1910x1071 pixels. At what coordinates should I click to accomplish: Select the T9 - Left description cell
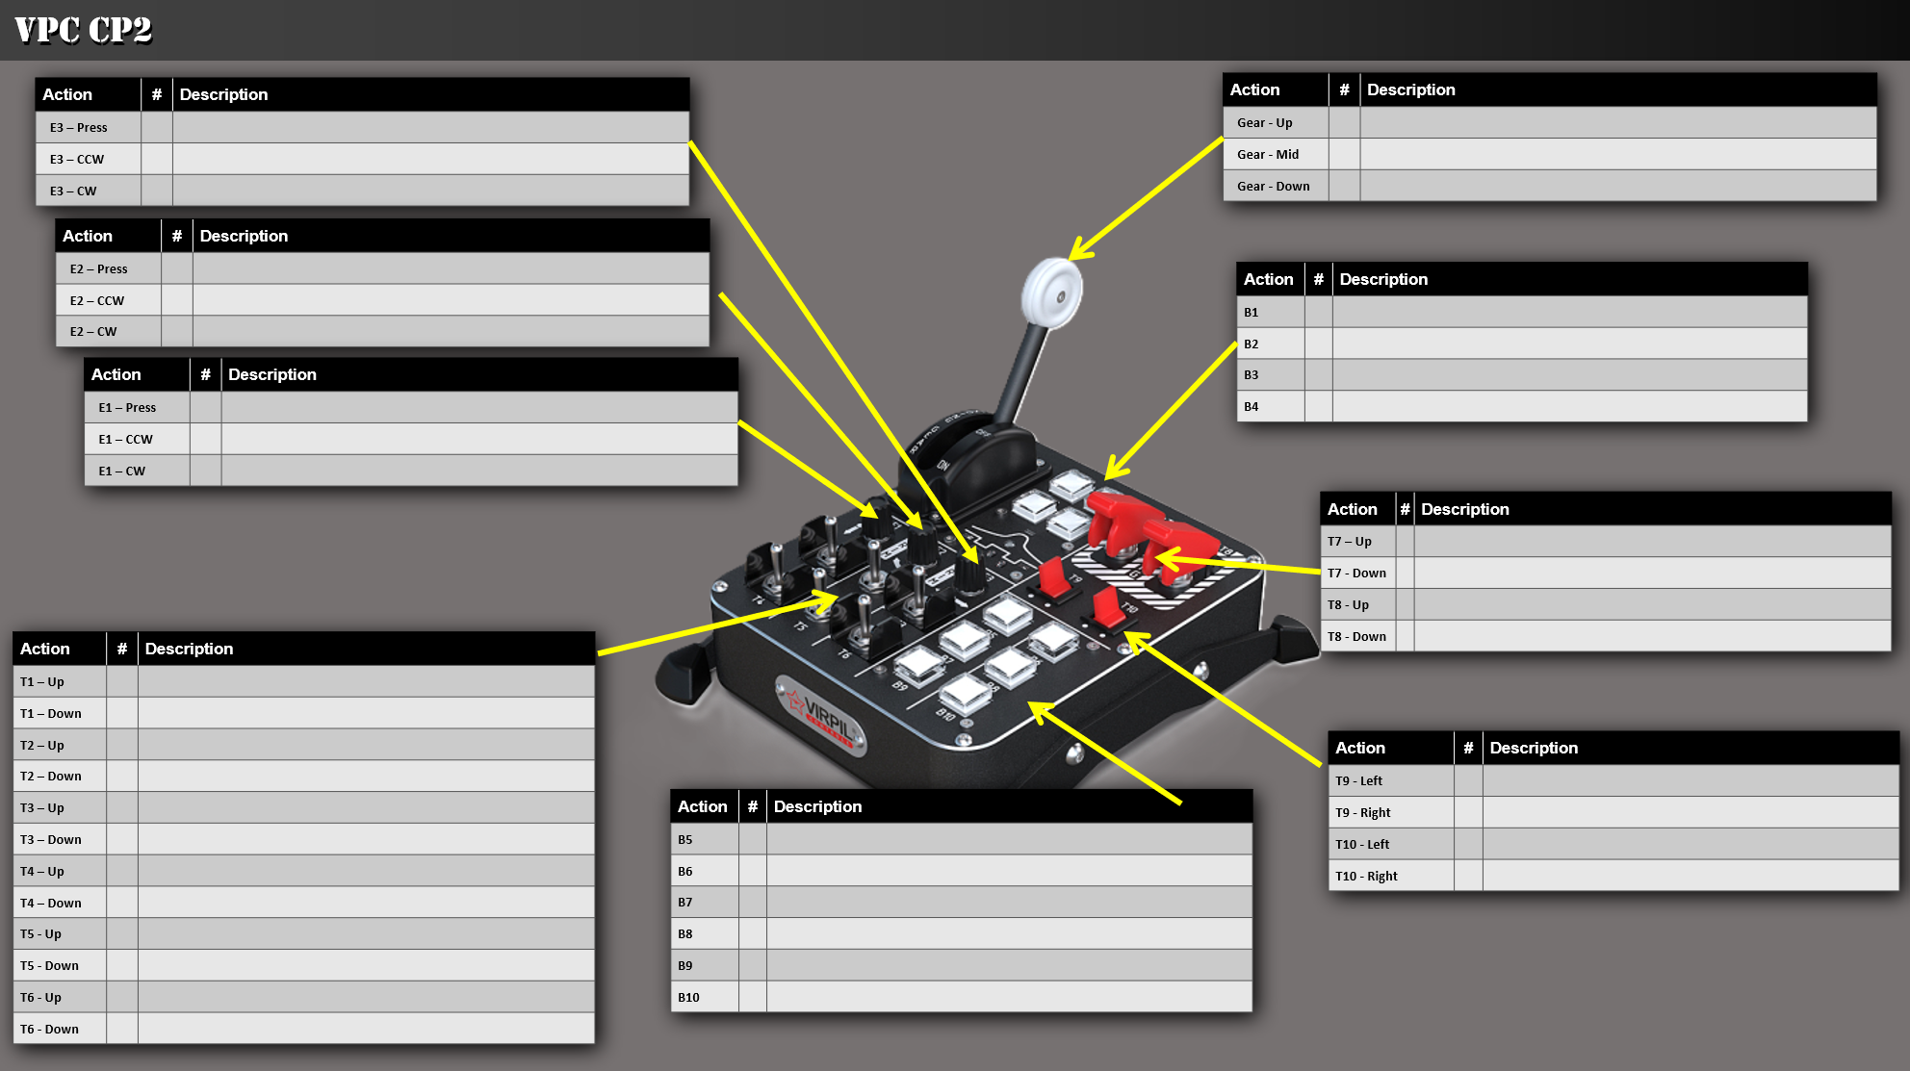1690,780
